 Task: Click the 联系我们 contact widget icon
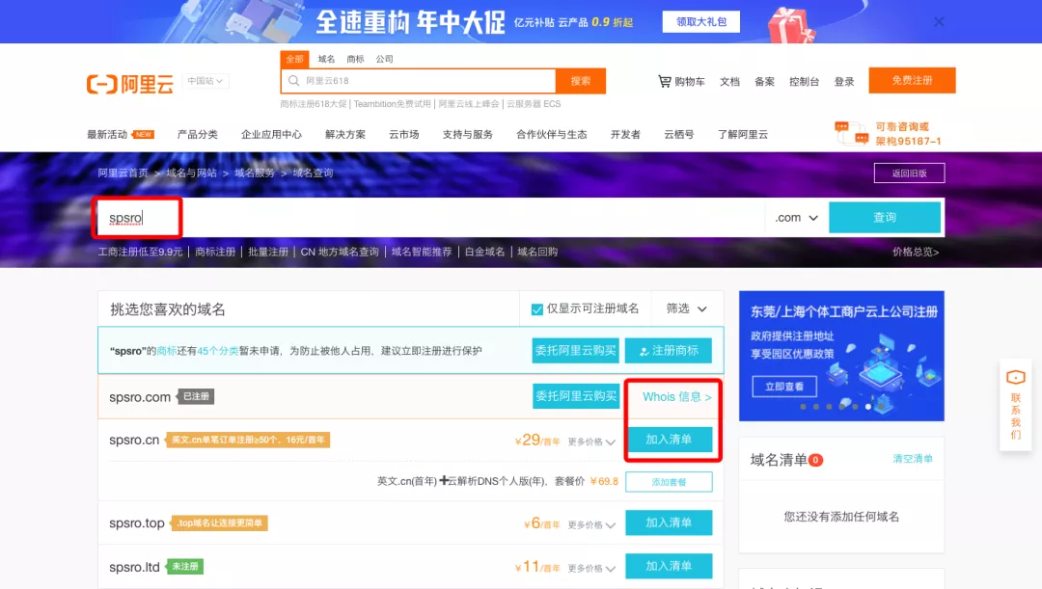click(1015, 378)
